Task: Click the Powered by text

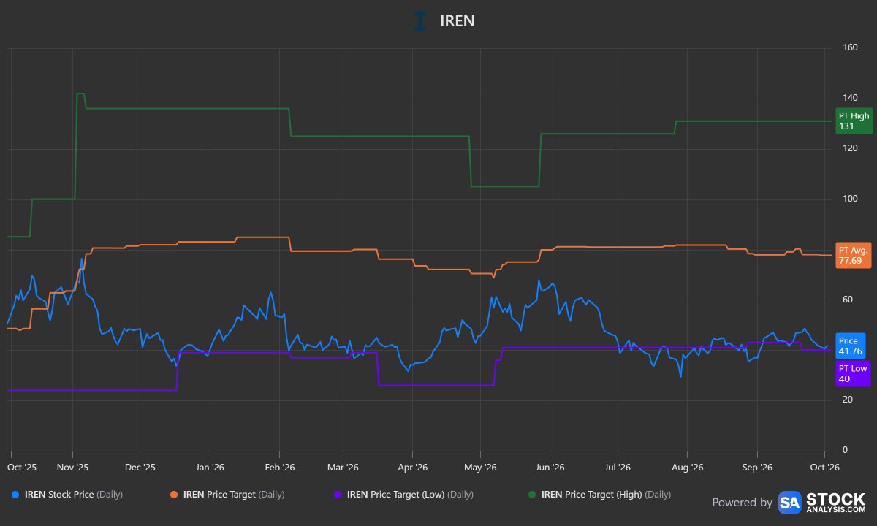Action: point(743,503)
